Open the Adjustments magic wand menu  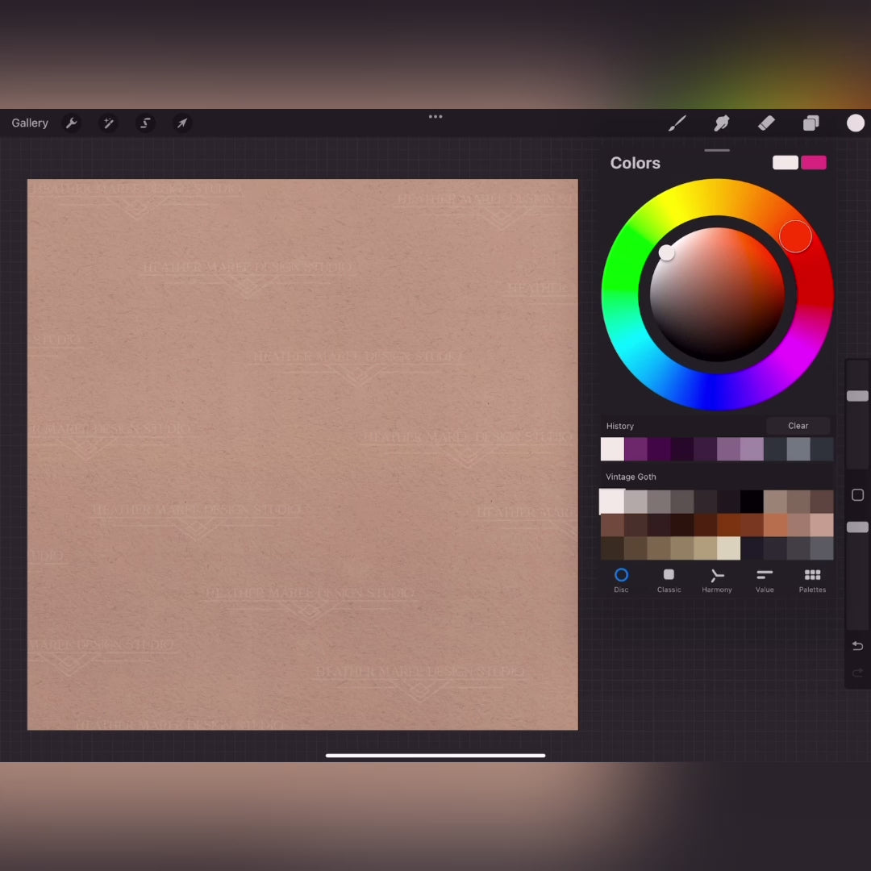(108, 123)
